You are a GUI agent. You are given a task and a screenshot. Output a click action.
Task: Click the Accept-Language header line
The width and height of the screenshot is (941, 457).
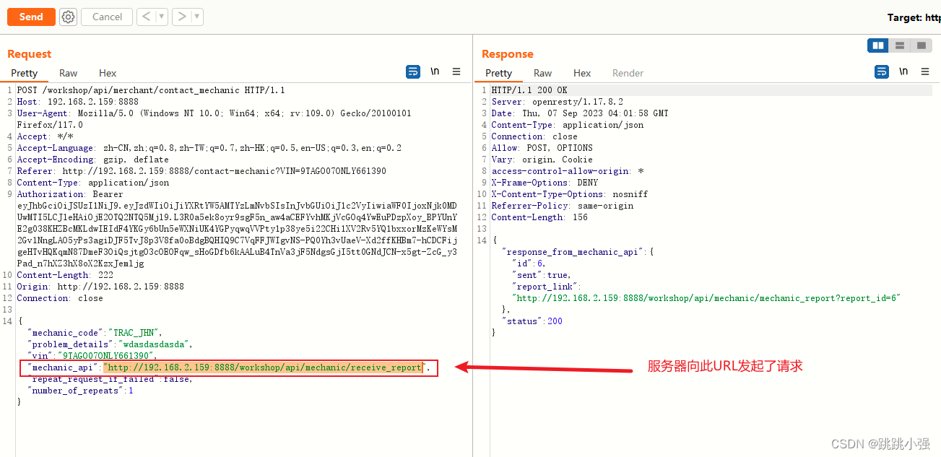(209, 148)
